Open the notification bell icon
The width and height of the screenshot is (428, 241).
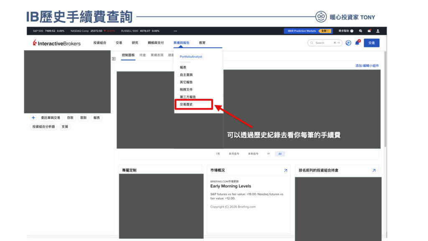pyautogui.click(x=357, y=43)
